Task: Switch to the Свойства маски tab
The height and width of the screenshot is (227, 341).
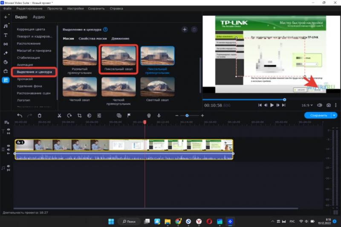Action: point(92,38)
